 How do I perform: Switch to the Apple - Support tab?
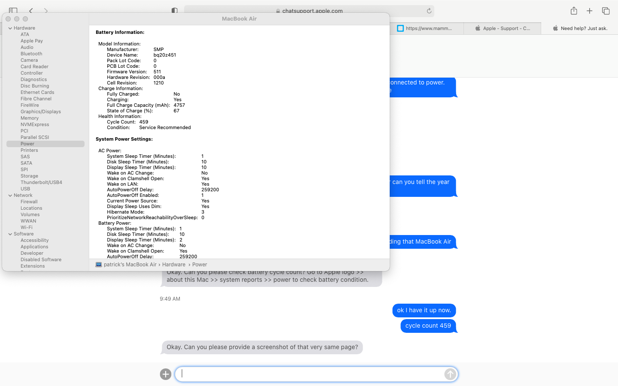pos(503,28)
